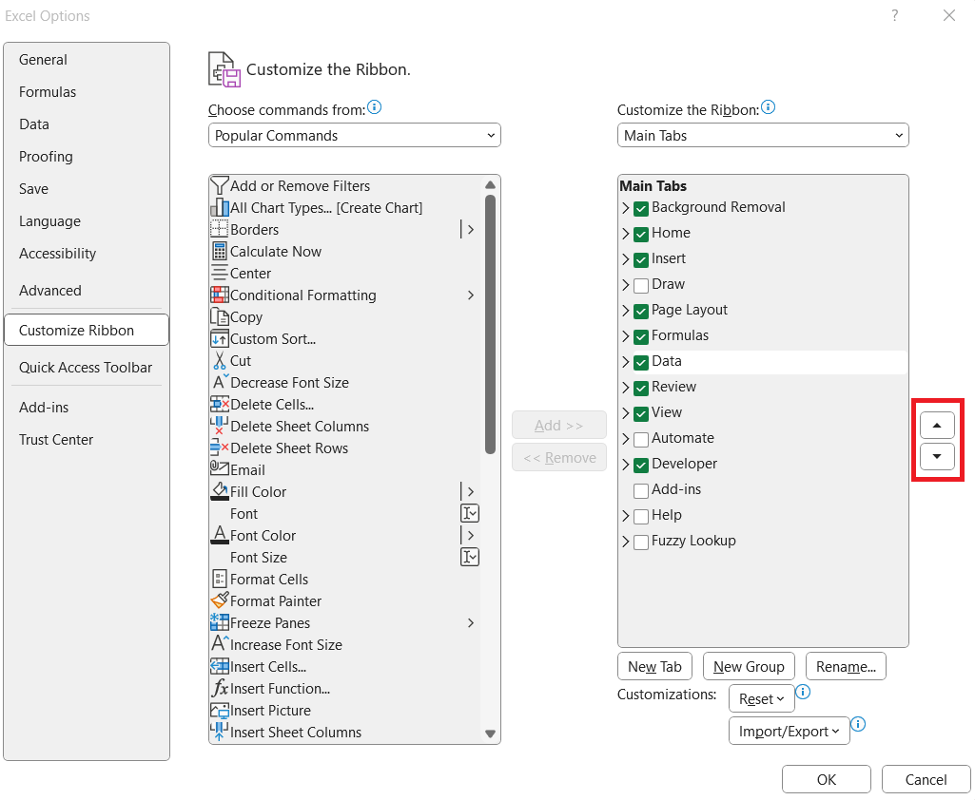Image resolution: width=975 pixels, height=800 pixels.
Task: Click the Decrease Font Size icon
Action: coord(220,382)
